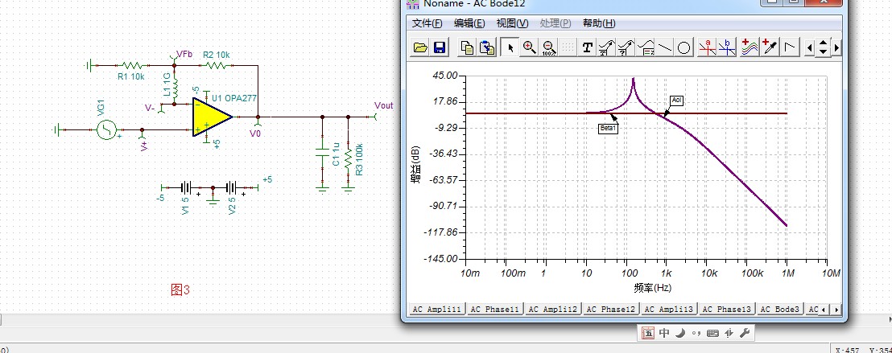Screen dimensions: 892x353
Task: Click the Wubi 五 input method icon
Action: 649,333
